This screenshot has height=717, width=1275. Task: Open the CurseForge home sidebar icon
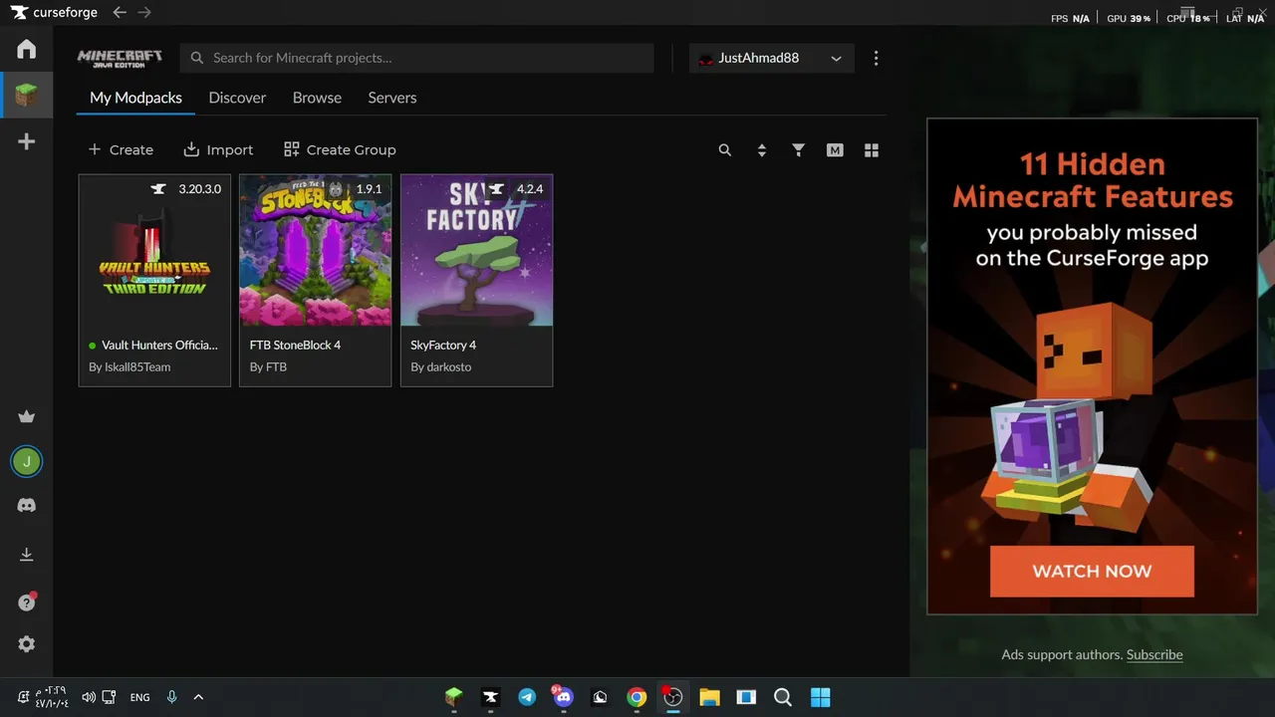click(x=27, y=49)
